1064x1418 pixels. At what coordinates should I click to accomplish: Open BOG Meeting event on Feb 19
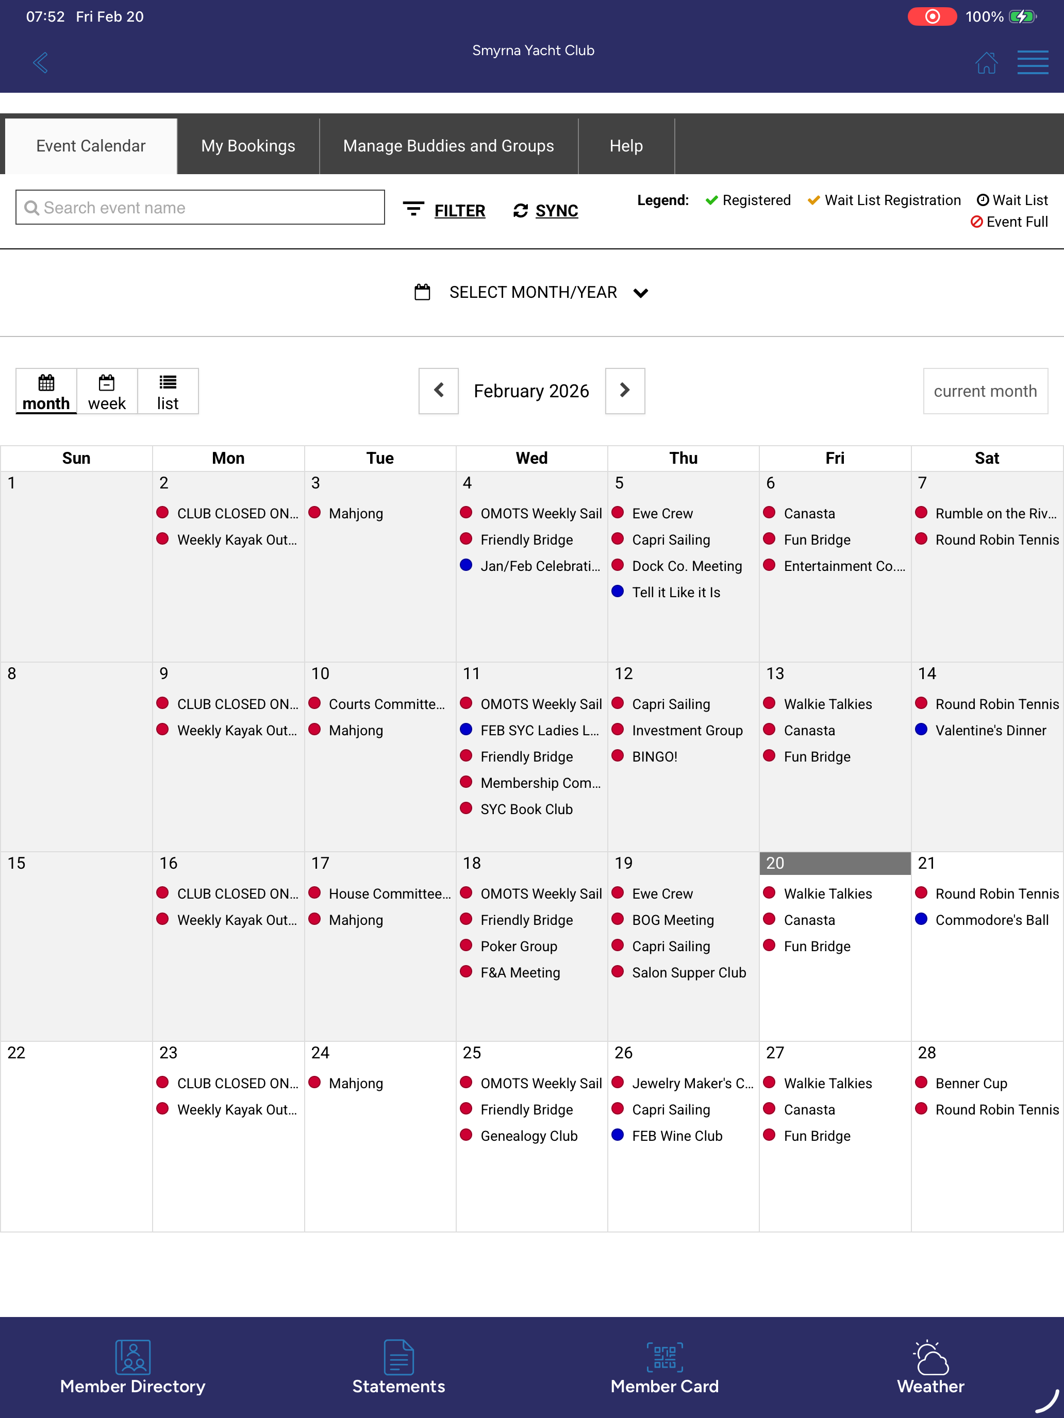click(x=673, y=920)
